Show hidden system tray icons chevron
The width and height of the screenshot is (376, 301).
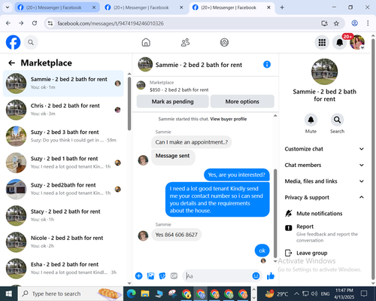(296, 293)
